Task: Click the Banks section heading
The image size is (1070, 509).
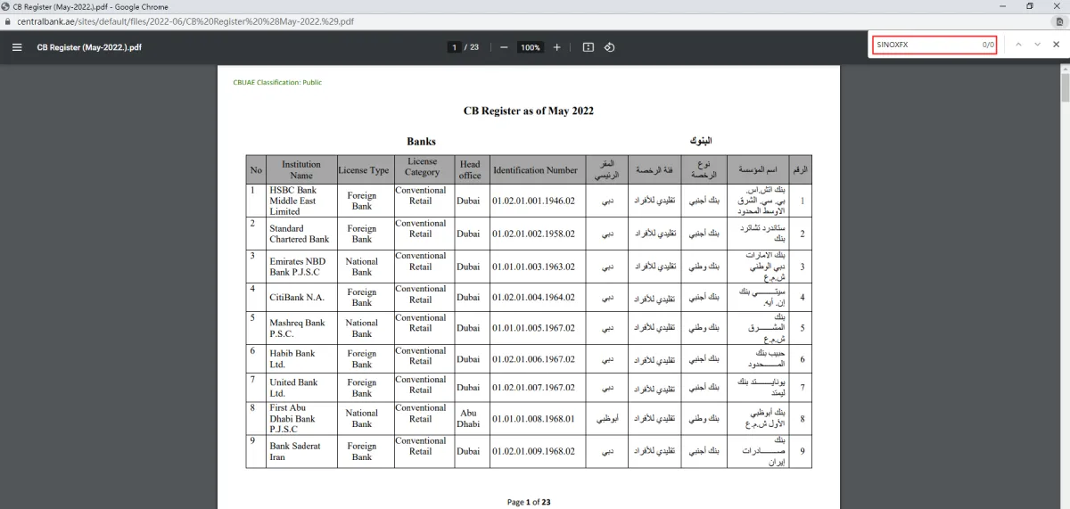Action: [x=421, y=141]
